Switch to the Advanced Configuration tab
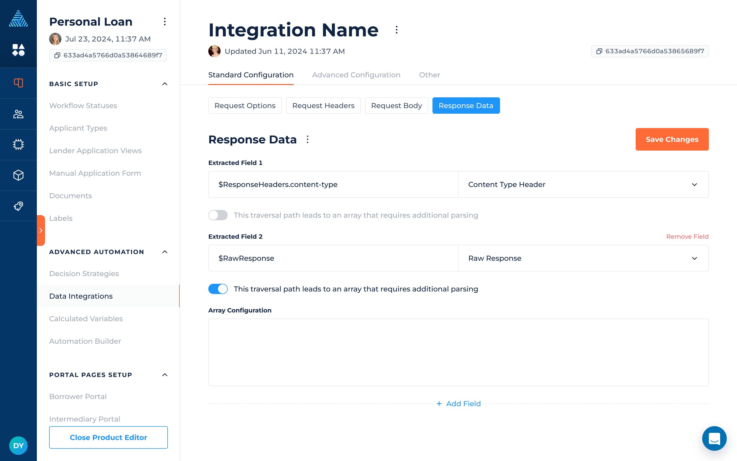The image size is (737, 461). [x=356, y=75]
